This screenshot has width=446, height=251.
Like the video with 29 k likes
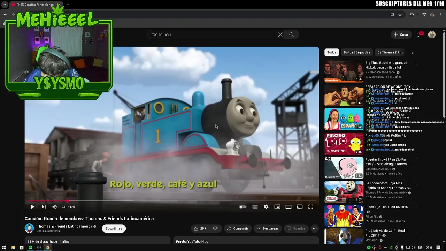coord(200,228)
